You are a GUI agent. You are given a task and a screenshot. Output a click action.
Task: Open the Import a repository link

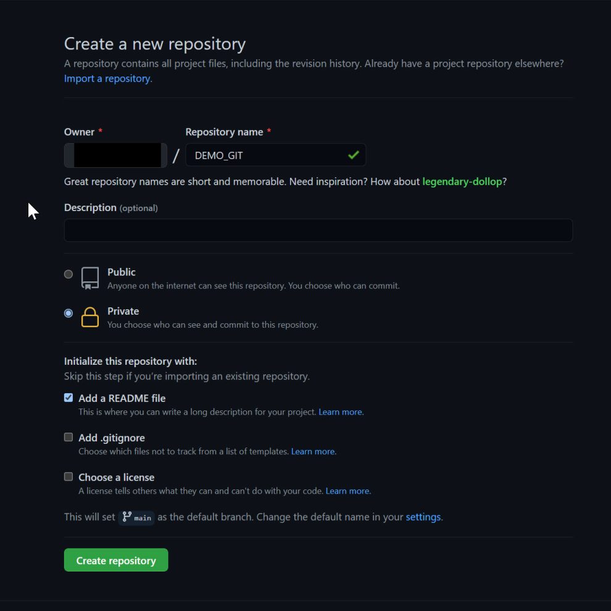pos(108,78)
